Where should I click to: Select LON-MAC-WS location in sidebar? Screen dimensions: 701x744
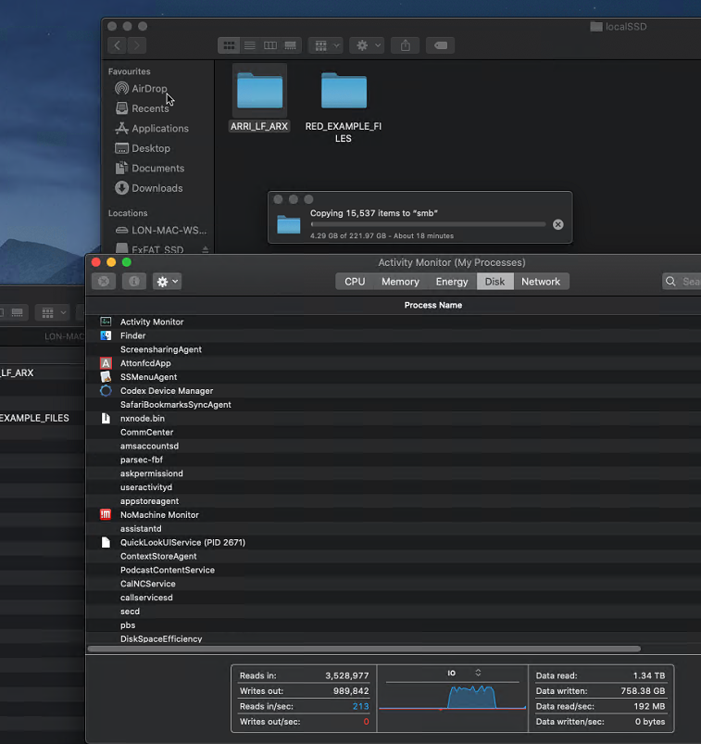tap(161, 231)
